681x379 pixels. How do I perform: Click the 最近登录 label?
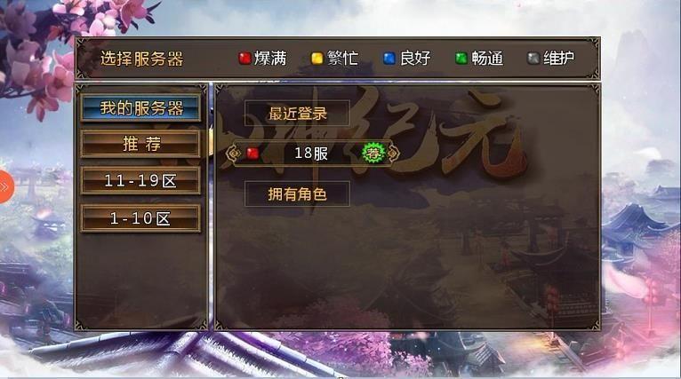tap(298, 114)
